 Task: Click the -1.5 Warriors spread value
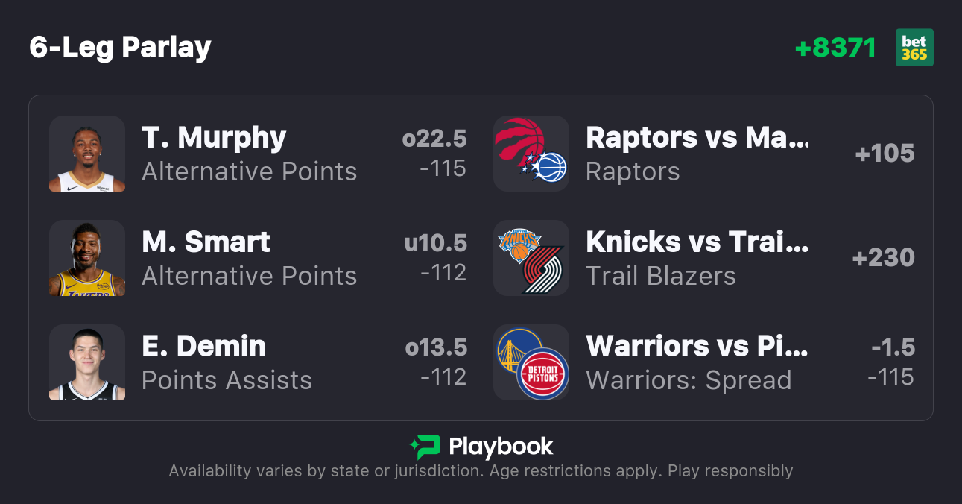pos(893,347)
